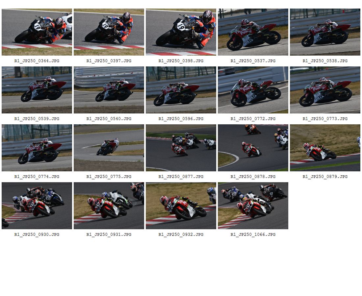Click thumbnail R1_JP250_0596.JPG
Screen dimensions: 362x296
click(x=181, y=90)
